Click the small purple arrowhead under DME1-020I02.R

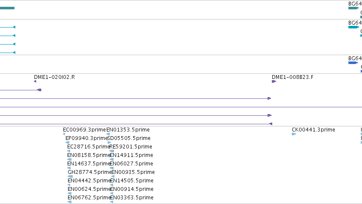pyautogui.click(x=35, y=81)
